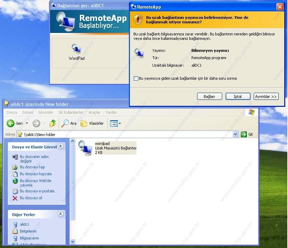Click 'Bu dosyanın adını değiştir' link
Screen dimensions: 288x248
[34, 159]
